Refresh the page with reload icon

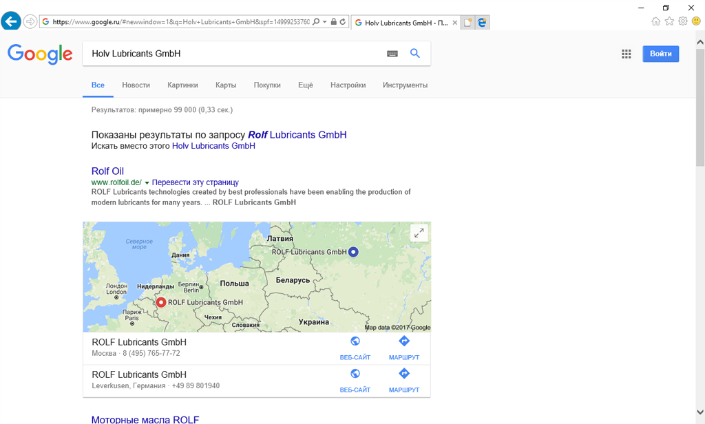pyautogui.click(x=343, y=21)
